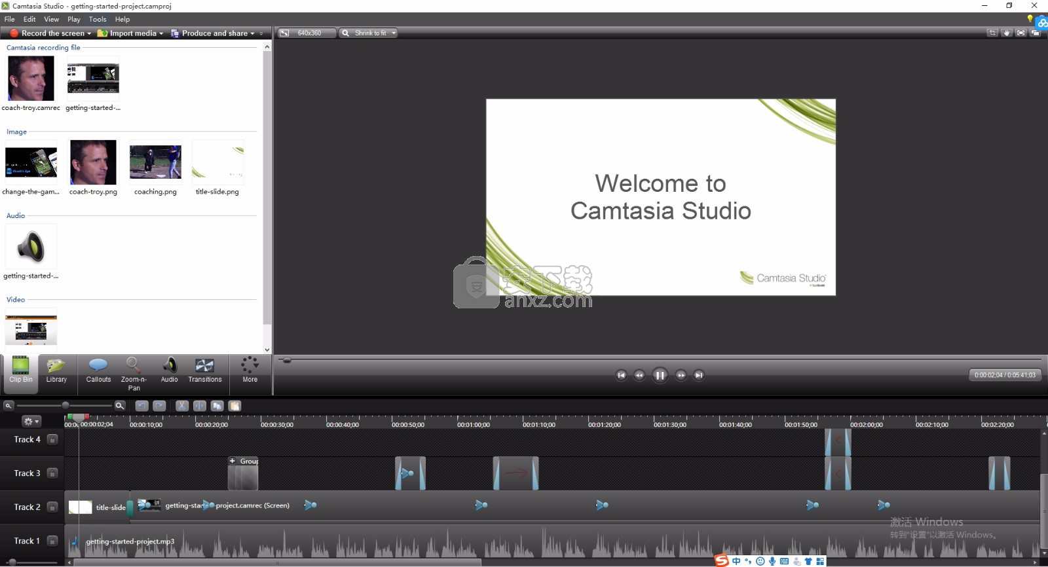The width and height of the screenshot is (1048, 567).
Task: Select coach-troy.png image thumbnail
Action: coord(93,162)
